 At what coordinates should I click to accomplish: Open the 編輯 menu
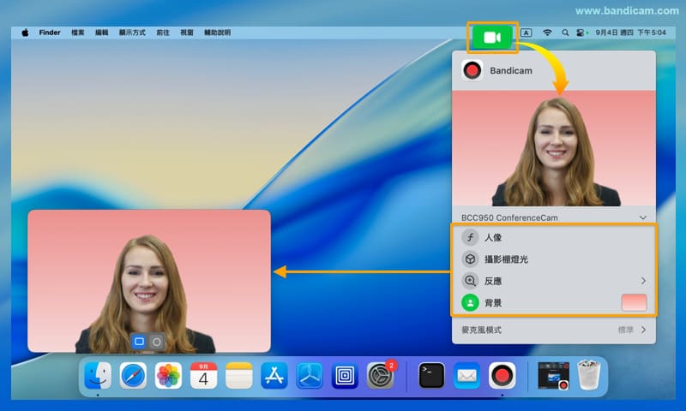tap(101, 33)
